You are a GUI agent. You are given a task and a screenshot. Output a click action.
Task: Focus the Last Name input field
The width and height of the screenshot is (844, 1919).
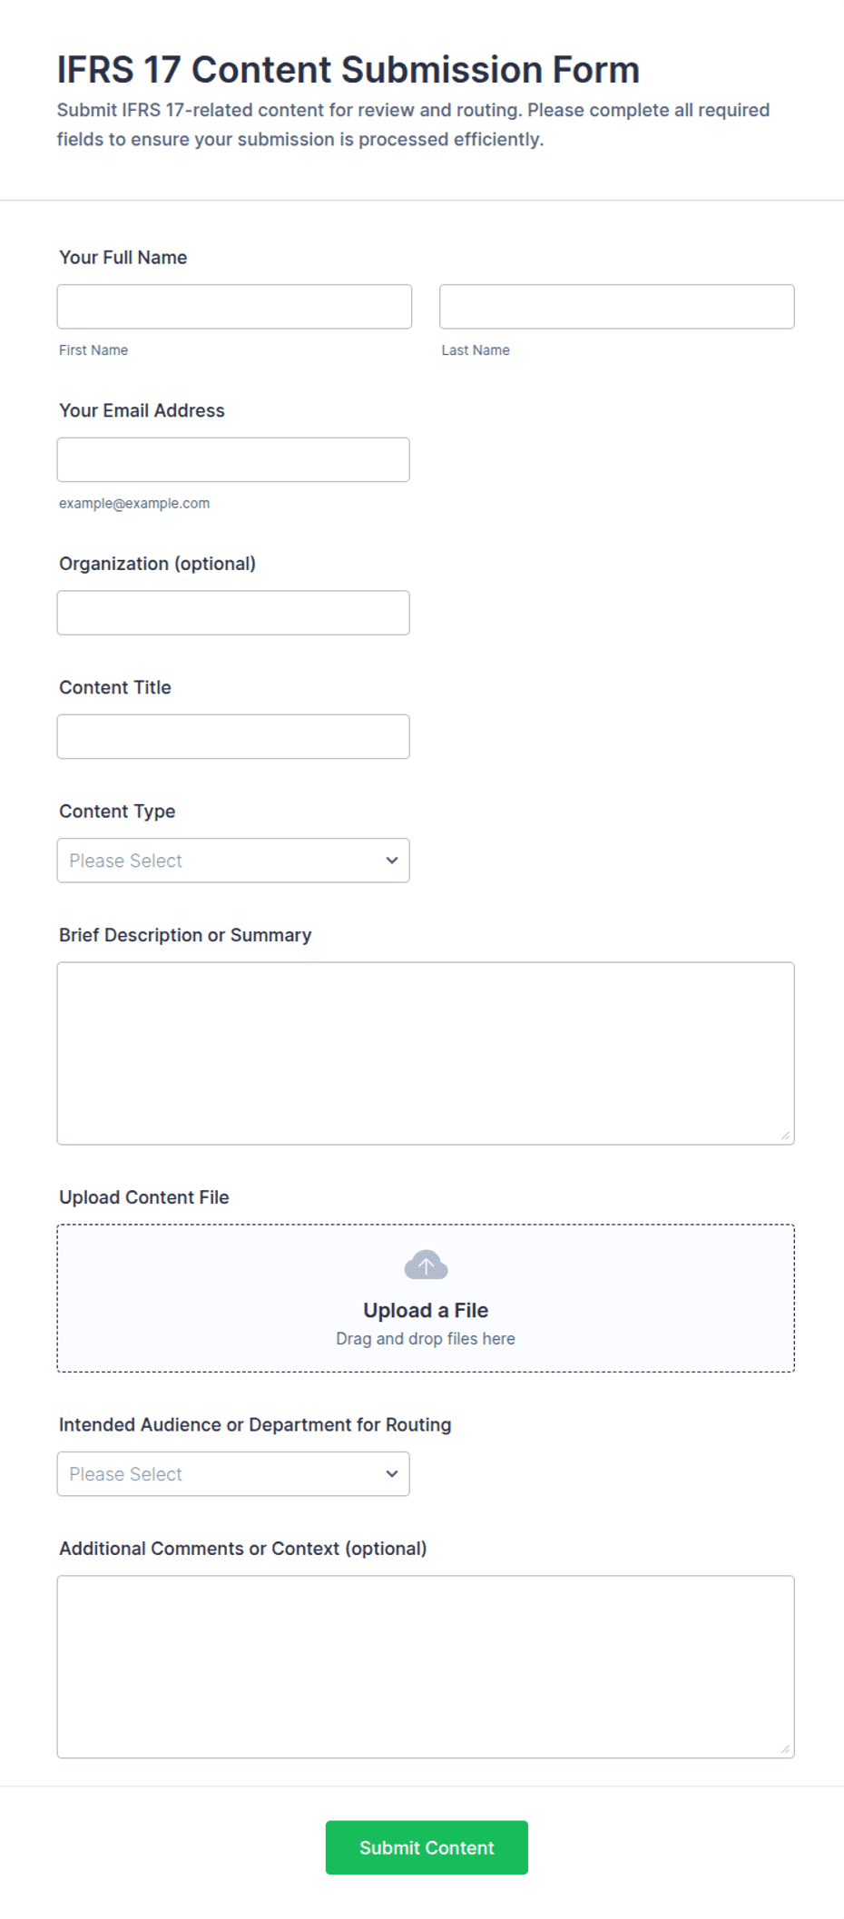(617, 307)
